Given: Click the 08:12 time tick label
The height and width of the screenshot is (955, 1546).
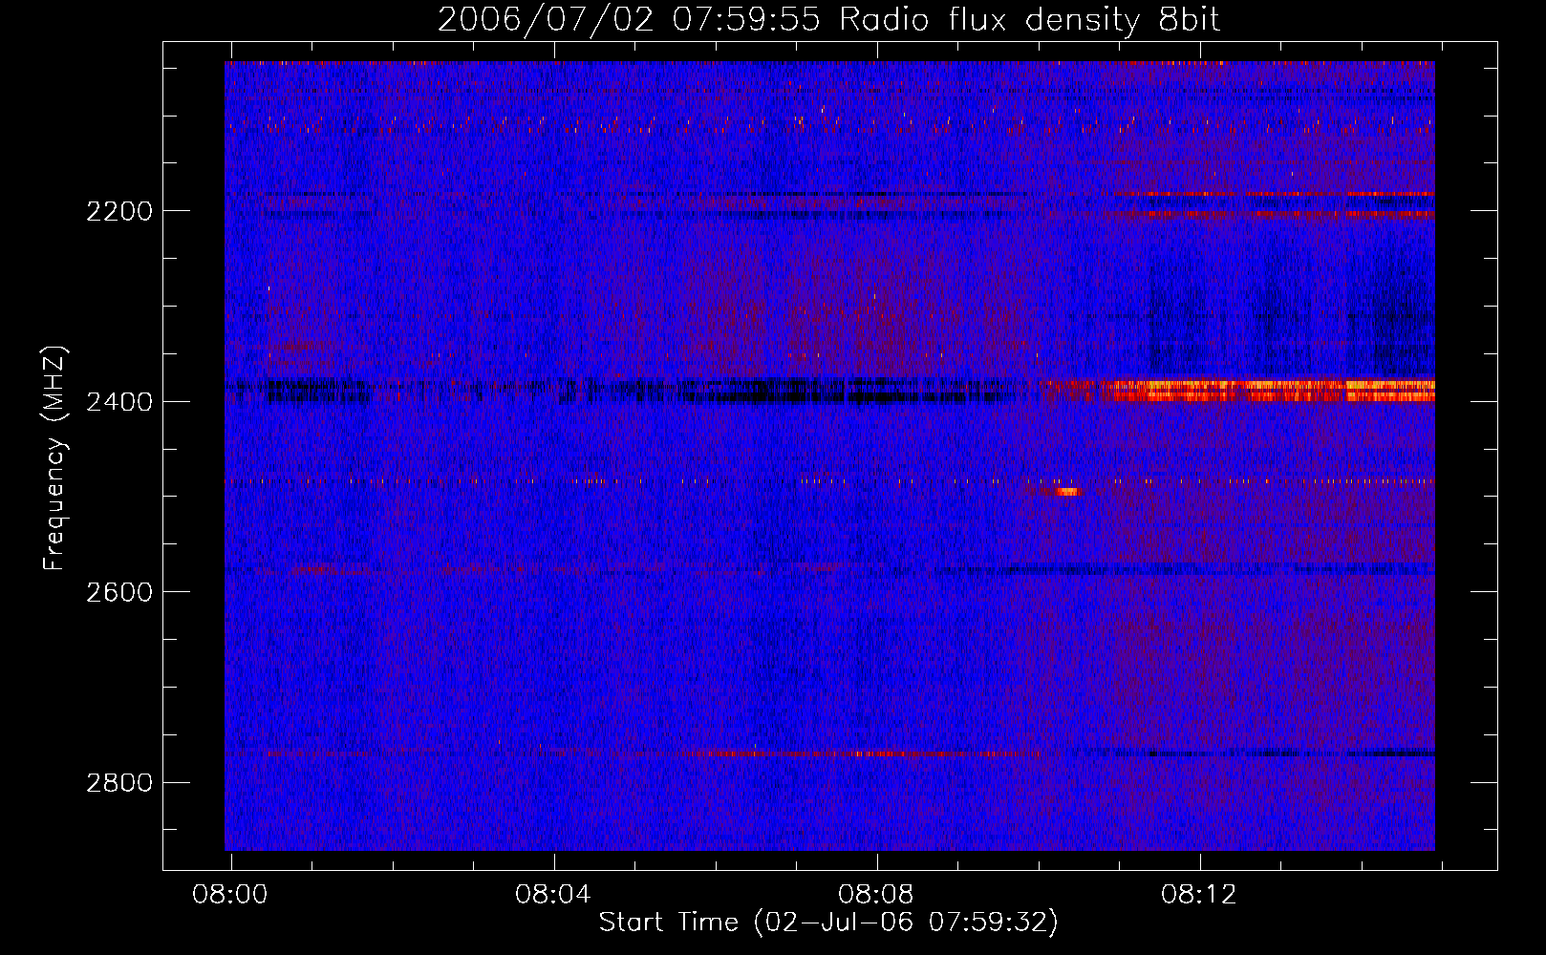Looking at the screenshot, I should click(x=1199, y=895).
